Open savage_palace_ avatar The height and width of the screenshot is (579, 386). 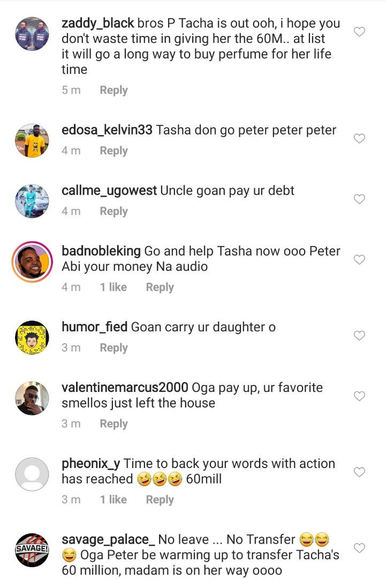tap(32, 550)
